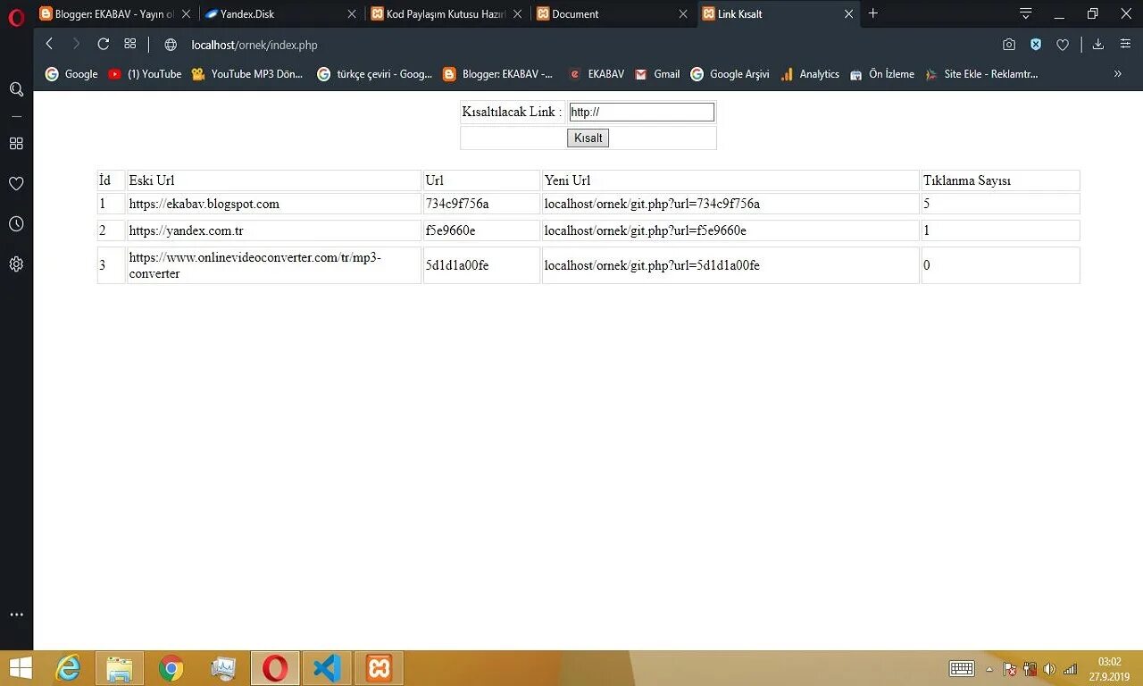Open Google Chrome from the taskbar
1143x686 pixels.
(x=171, y=668)
